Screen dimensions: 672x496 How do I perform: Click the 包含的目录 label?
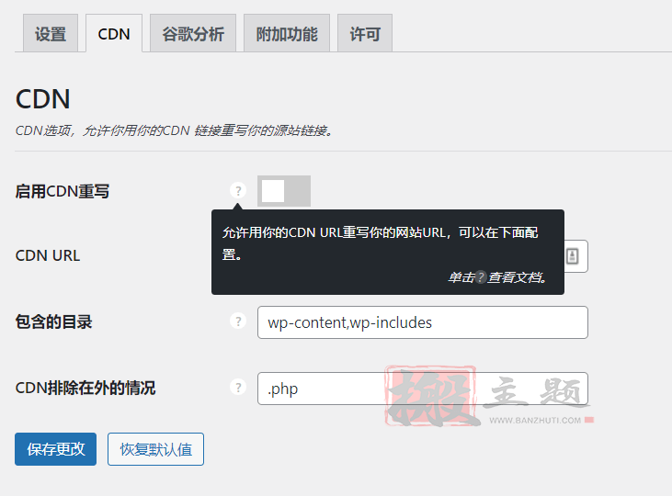tap(54, 321)
